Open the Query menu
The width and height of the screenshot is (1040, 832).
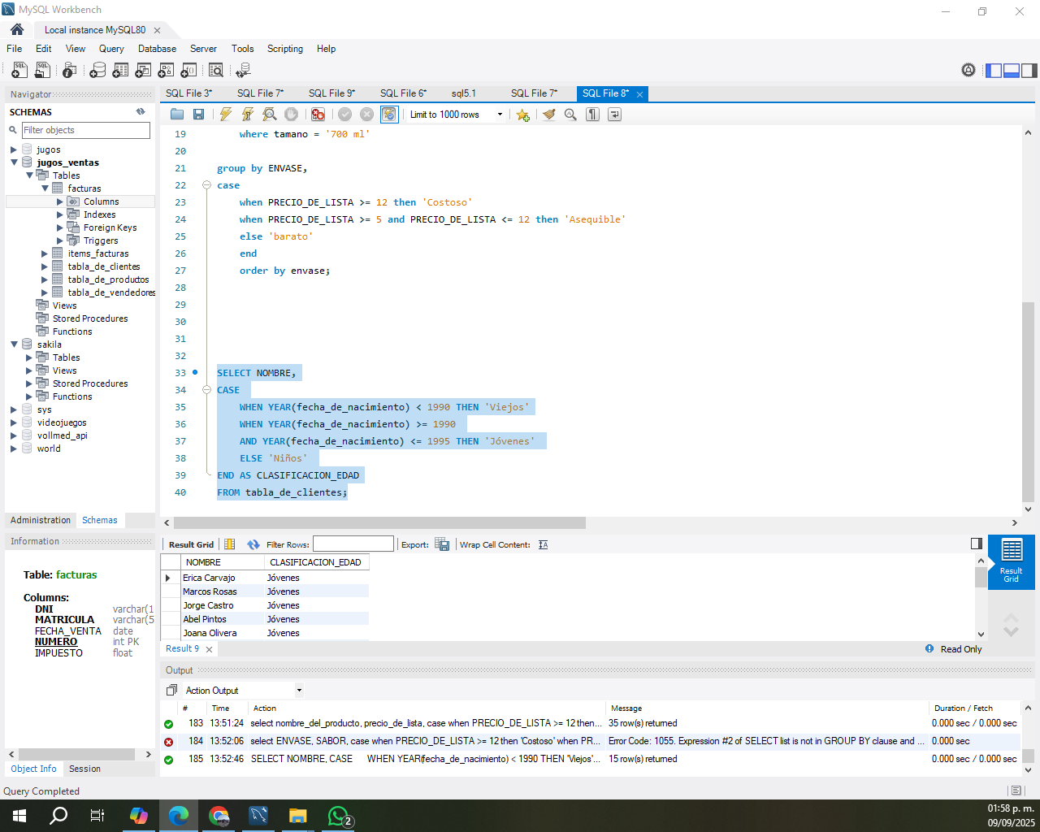pyautogui.click(x=111, y=49)
